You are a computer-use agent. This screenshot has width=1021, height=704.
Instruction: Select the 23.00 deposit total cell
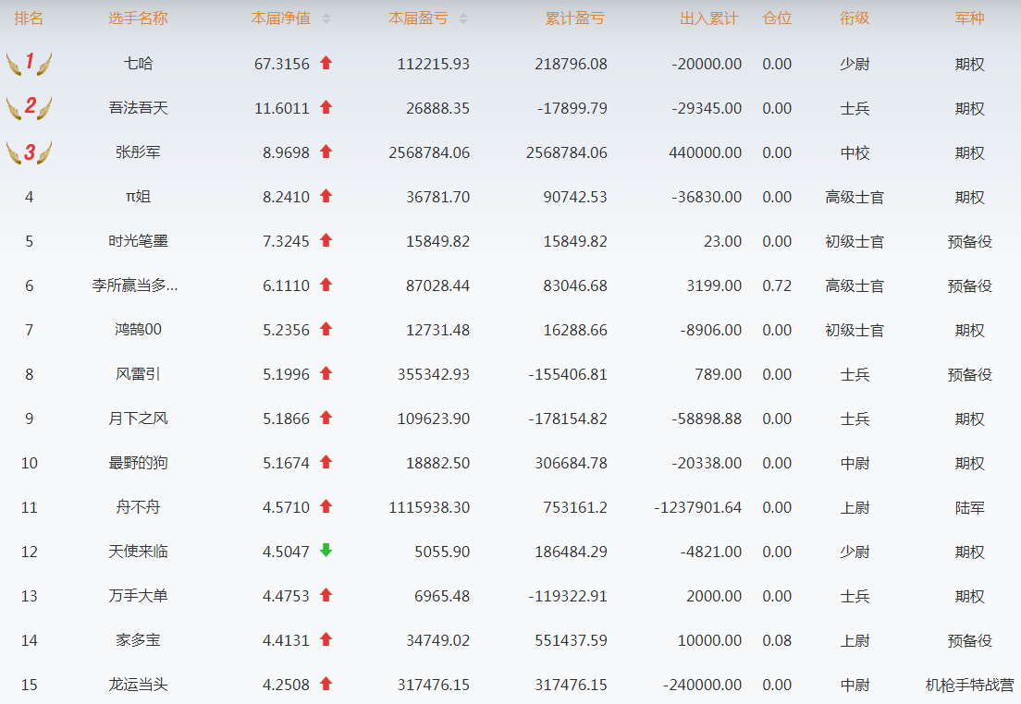pyautogui.click(x=723, y=241)
